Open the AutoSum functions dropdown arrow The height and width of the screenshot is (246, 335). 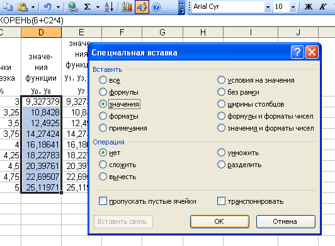tap(98, 7)
